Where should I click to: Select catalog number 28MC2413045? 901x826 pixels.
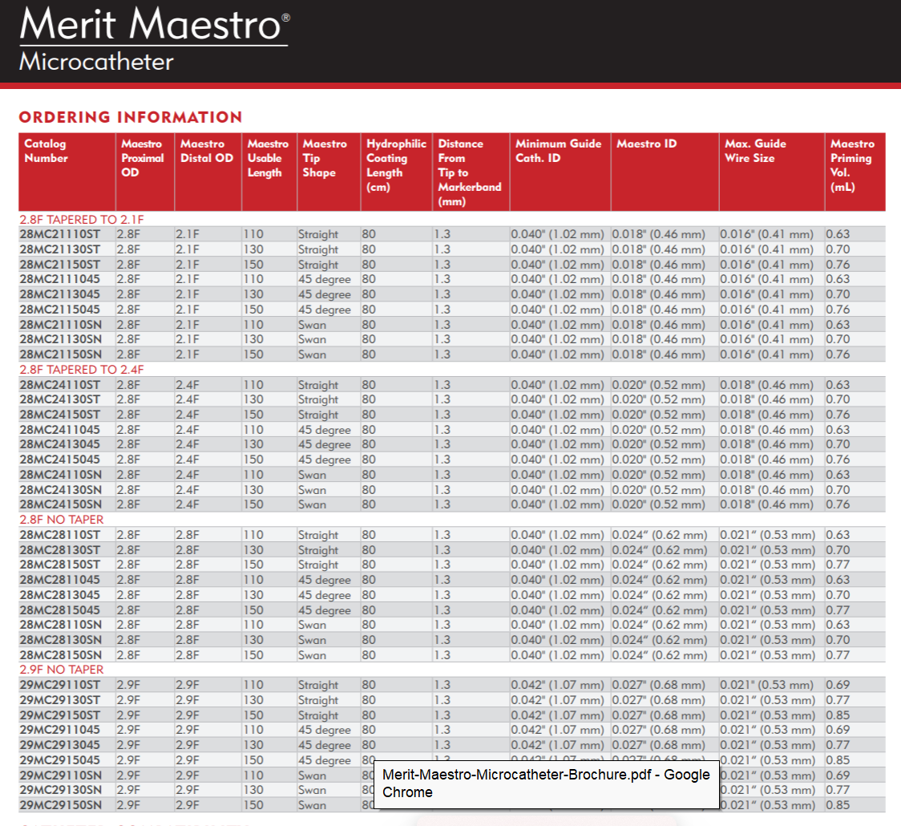[x=60, y=444]
